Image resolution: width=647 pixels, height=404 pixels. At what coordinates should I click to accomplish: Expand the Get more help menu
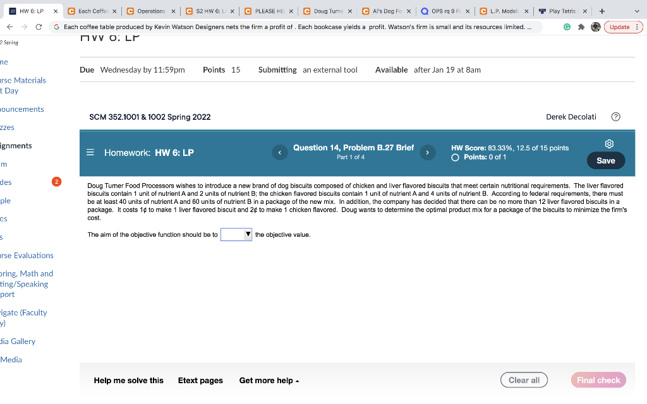[269, 381]
